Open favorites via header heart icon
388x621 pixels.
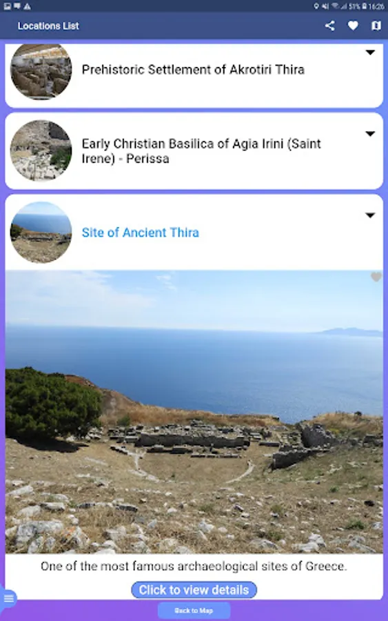353,26
